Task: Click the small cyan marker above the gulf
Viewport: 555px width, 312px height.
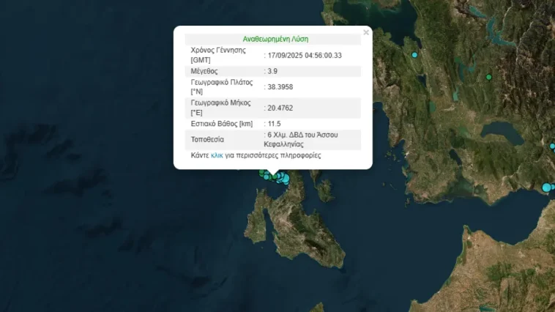Action: click(552, 146)
